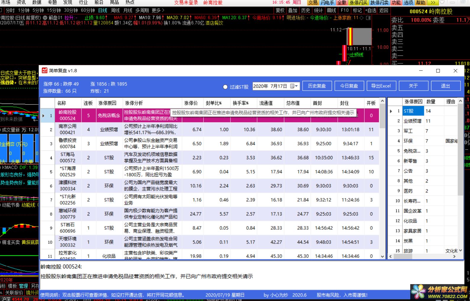Screen dimensions: 470x301
Task: Click row arrow beside ST股 reason row
Action: point(391,111)
